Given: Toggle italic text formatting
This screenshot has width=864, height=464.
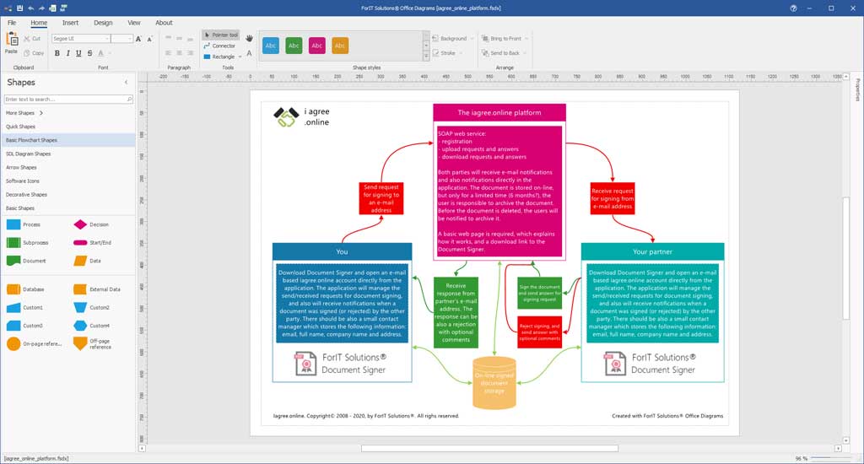Looking at the screenshot, I should pos(67,53).
